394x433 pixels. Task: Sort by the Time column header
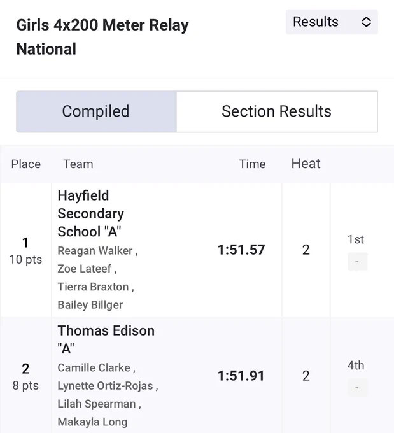[x=252, y=164]
